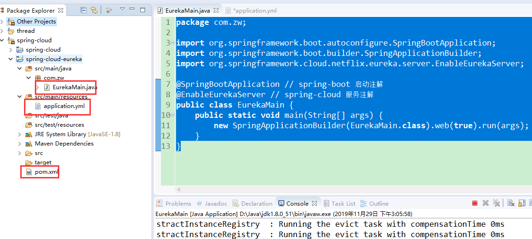The width and height of the screenshot is (532, 239).
Task: Open EurekaMain.java in Package Explorer
Action: tap(75, 87)
